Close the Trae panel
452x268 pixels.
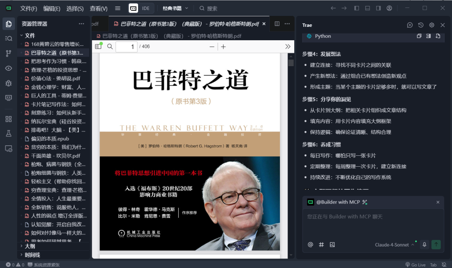(x=442, y=25)
